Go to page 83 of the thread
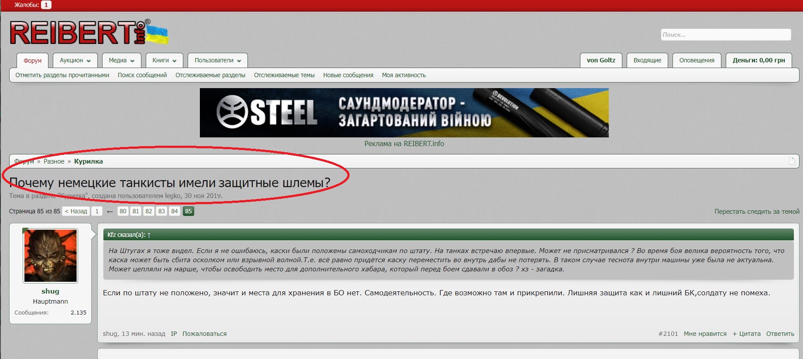The height and width of the screenshot is (359, 803). tap(161, 211)
